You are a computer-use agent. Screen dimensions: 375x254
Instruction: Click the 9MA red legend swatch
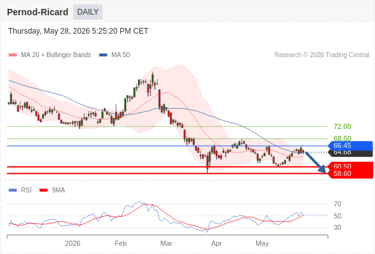pyautogui.click(x=43, y=190)
